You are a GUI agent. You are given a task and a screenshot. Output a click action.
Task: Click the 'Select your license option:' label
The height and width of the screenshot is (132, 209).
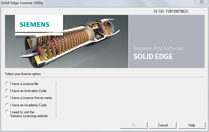point(23,74)
